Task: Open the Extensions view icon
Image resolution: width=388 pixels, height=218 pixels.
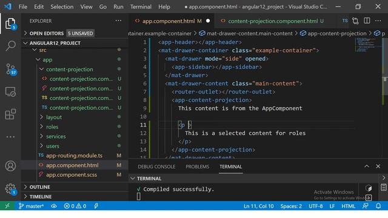Action: pos(10,114)
